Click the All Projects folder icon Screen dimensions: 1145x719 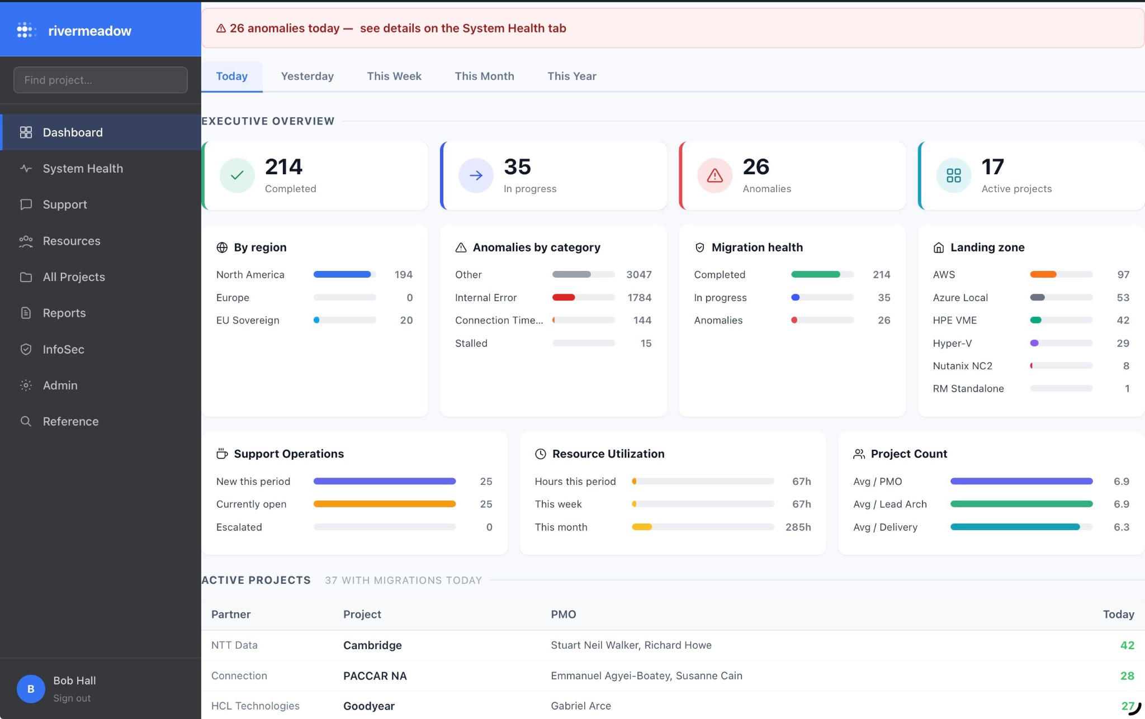pyautogui.click(x=26, y=277)
